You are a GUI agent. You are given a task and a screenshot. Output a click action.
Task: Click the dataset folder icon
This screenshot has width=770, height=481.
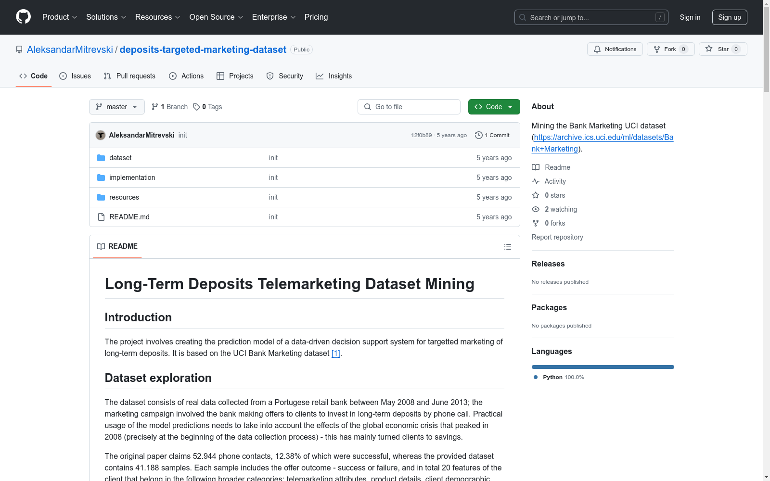coord(101,158)
